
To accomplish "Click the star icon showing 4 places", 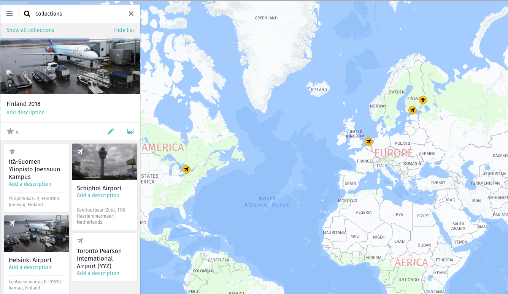I will (10, 131).
